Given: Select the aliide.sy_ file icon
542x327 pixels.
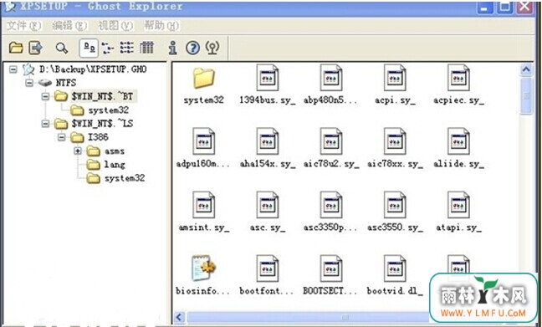Looking at the screenshot, I should click(x=458, y=141).
